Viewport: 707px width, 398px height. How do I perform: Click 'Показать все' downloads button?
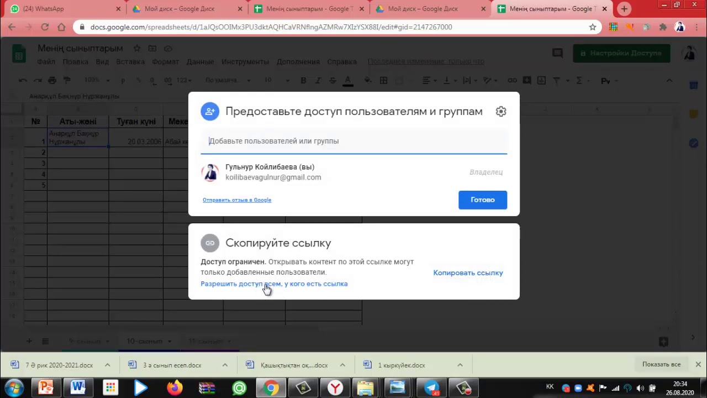(661, 364)
